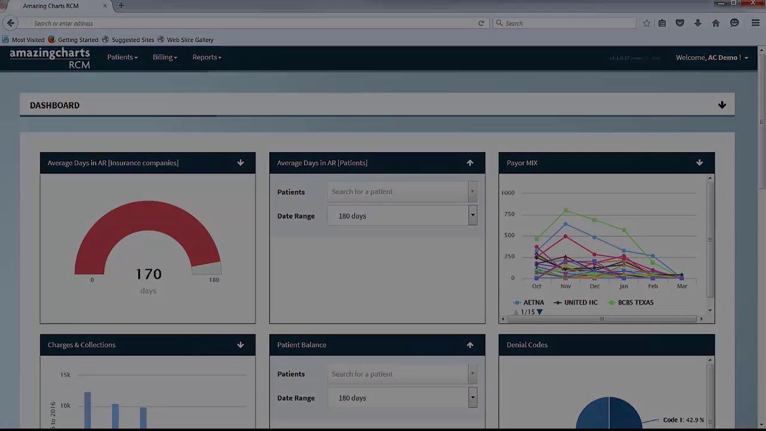Go to previous legend page arrow in Payor MIX

tap(516, 312)
